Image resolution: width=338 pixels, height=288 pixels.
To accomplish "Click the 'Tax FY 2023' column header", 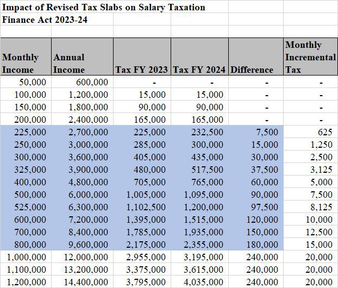I will click(x=142, y=57).
